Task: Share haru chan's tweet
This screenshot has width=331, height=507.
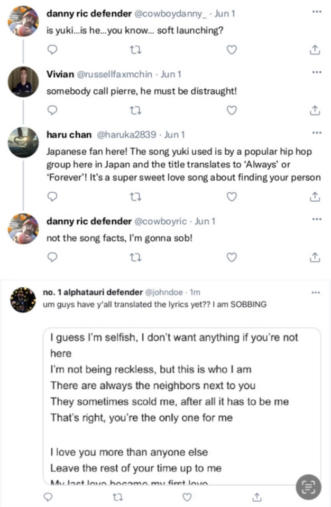Action: [314, 197]
